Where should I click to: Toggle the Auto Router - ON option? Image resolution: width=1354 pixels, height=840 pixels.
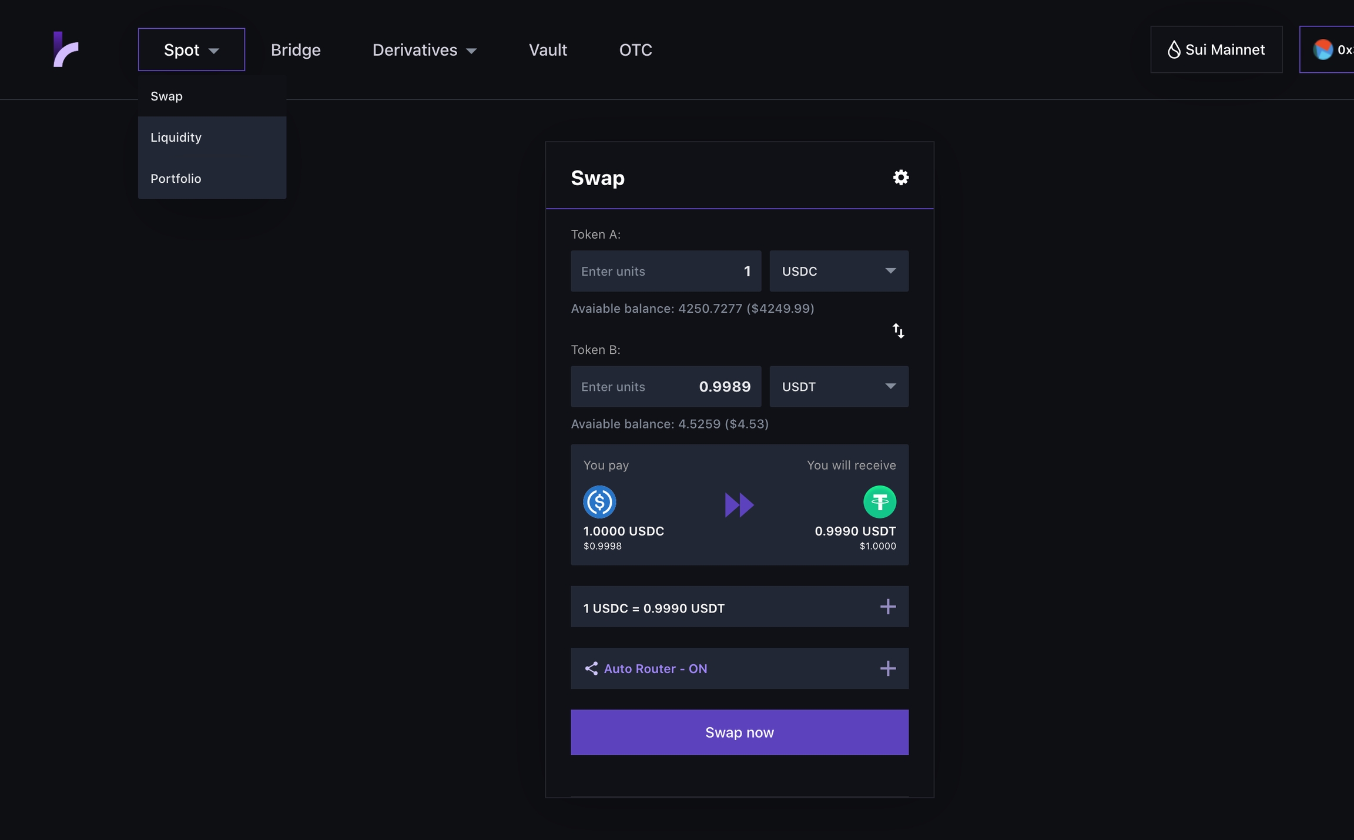point(655,669)
